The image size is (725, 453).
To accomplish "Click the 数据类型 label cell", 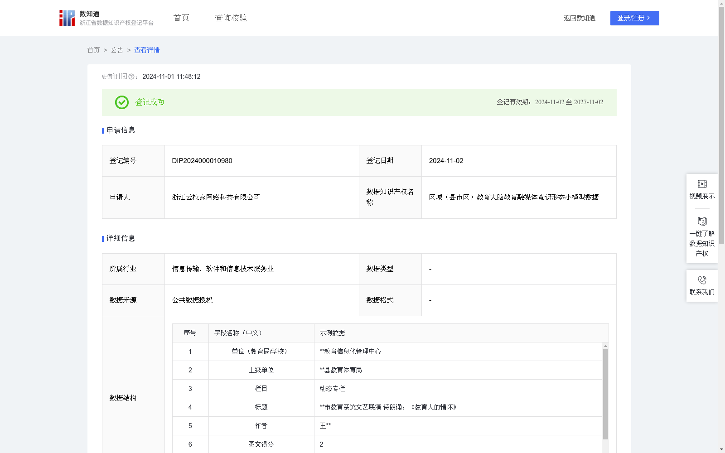I will 390,269.
